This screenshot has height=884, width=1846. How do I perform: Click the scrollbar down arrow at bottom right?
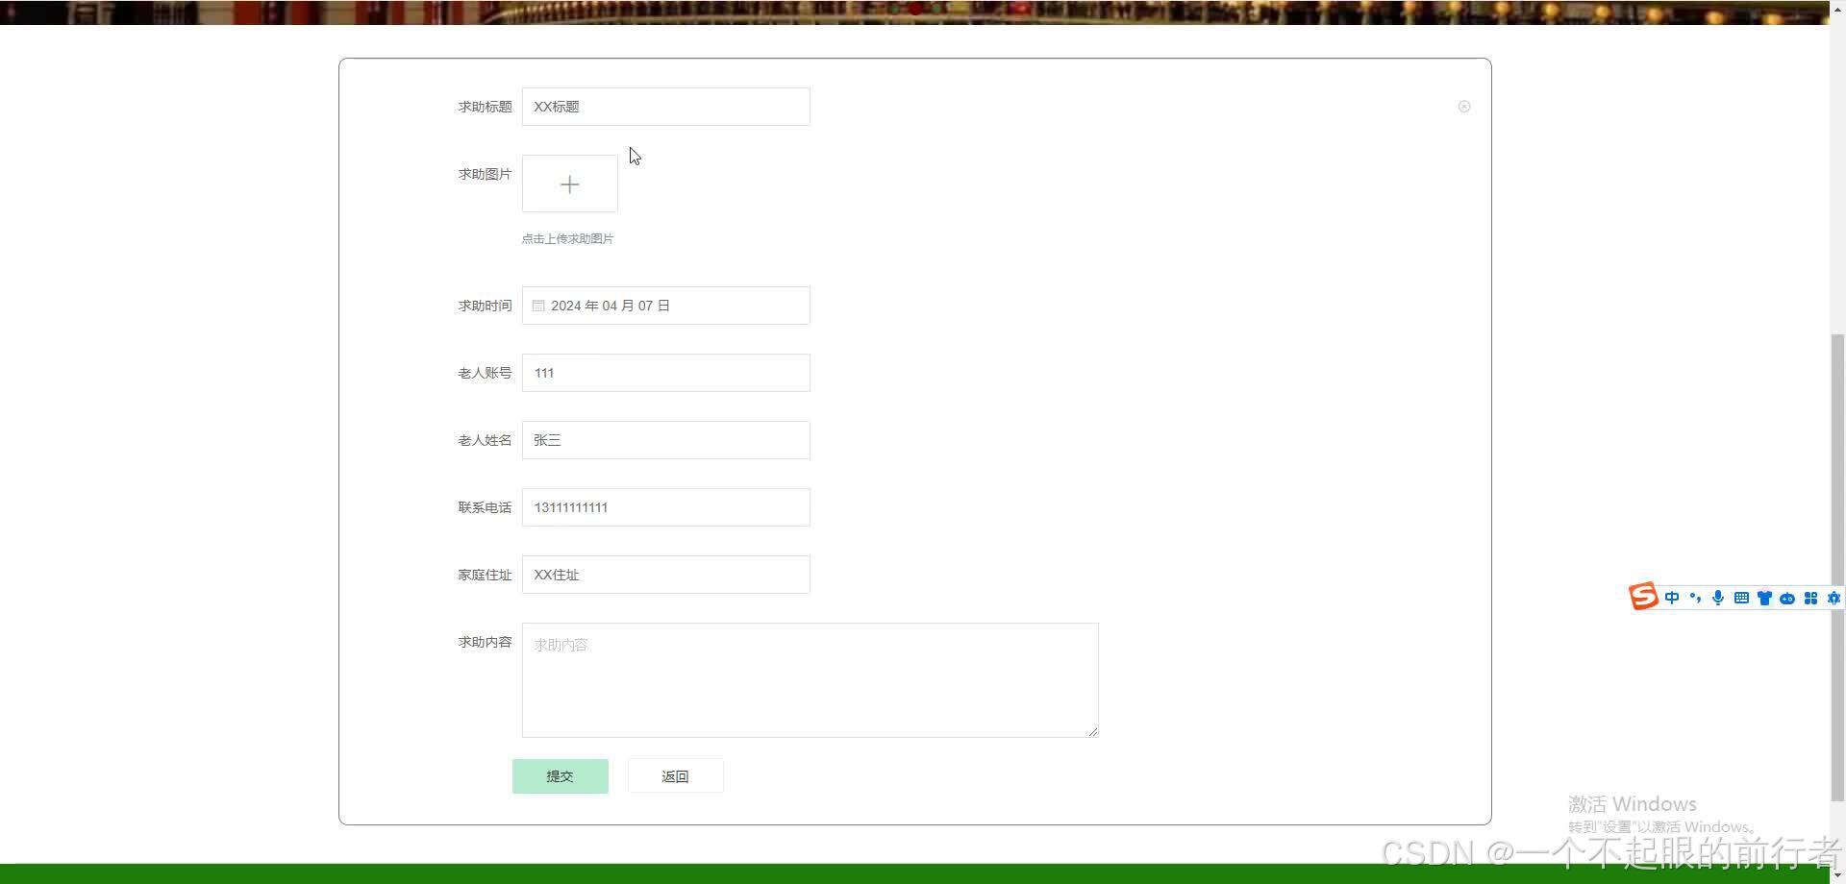tap(1837, 875)
